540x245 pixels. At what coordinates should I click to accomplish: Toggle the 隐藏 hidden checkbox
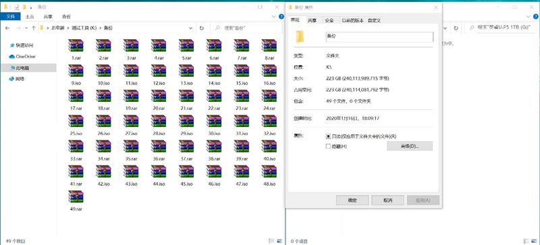pyautogui.click(x=328, y=146)
